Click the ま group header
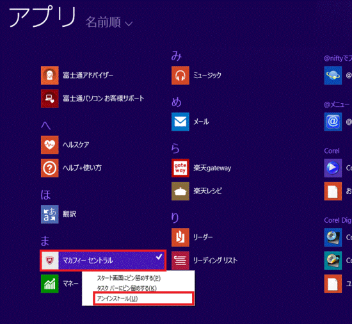This screenshot has width=352, height=324. click(45, 241)
